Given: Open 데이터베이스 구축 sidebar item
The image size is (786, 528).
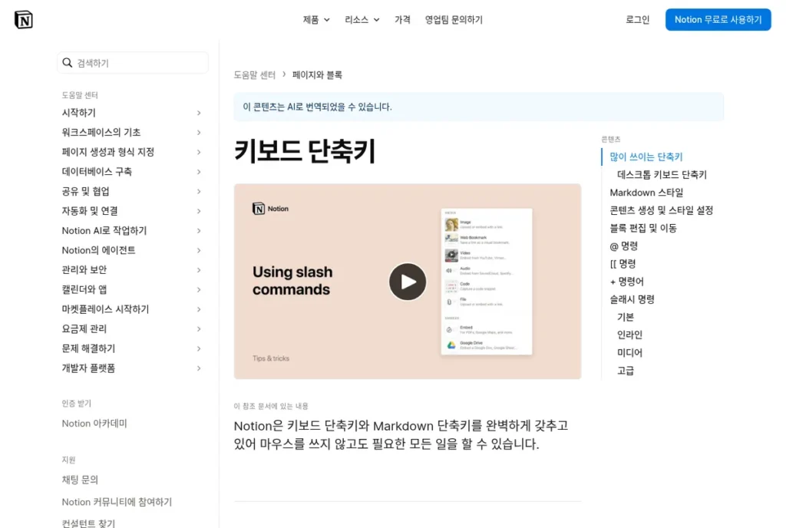Looking at the screenshot, I should tap(97, 171).
